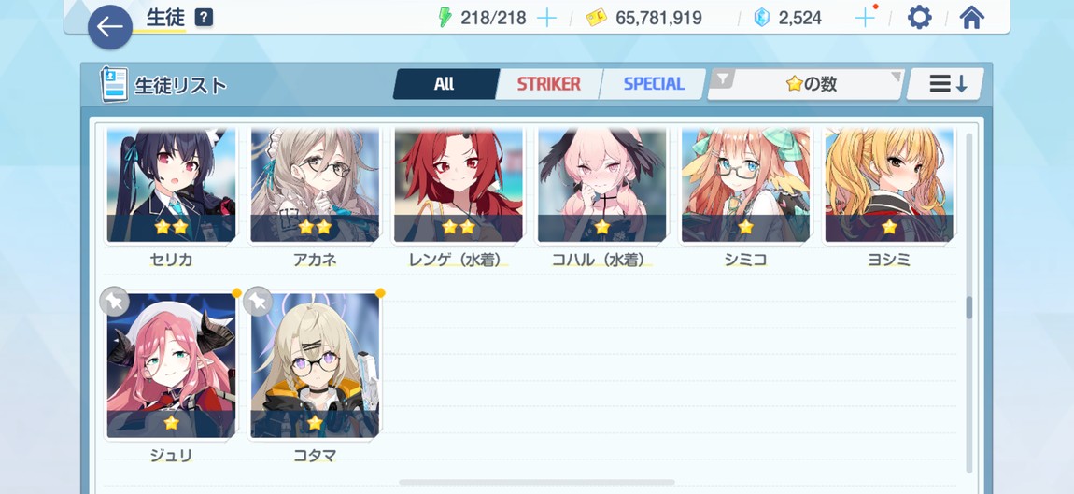Buy gems with plus icon
This screenshot has width=1074, height=494.
(865, 18)
